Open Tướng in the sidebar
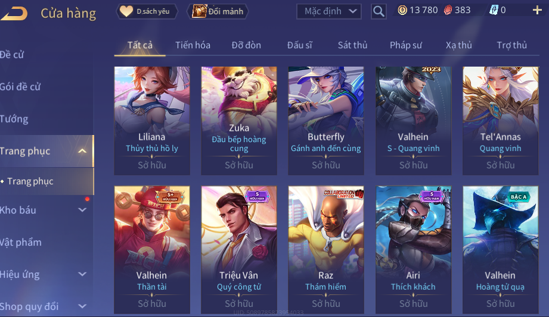The width and height of the screenshot is (549, 317). [14, 119]
